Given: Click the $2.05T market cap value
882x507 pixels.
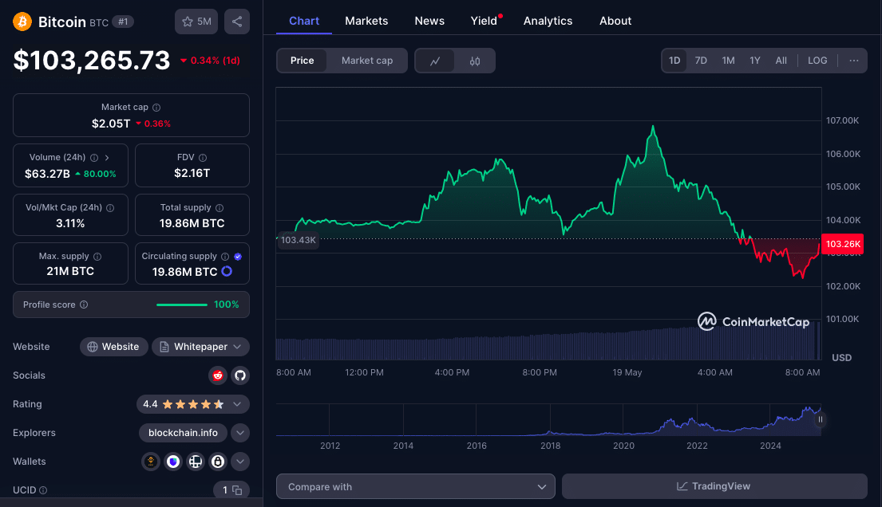Looking at the screenshot, I should (111, 124).
